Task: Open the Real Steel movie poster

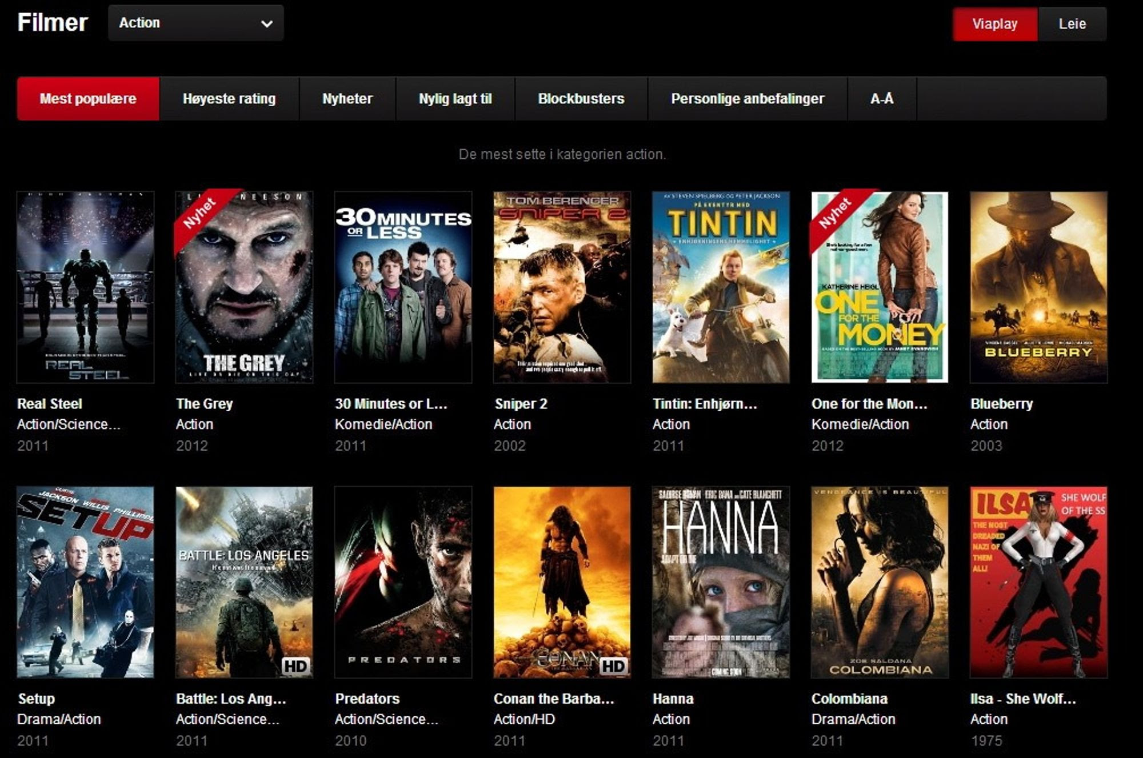Action: [x=86, y=287]
